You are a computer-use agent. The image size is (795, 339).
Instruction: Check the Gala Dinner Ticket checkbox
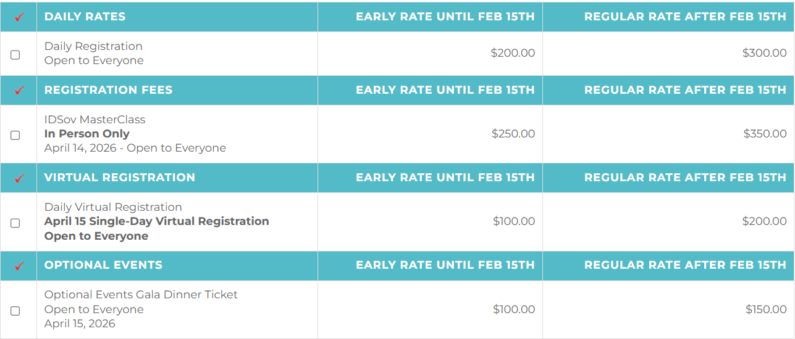pos(15,311)
